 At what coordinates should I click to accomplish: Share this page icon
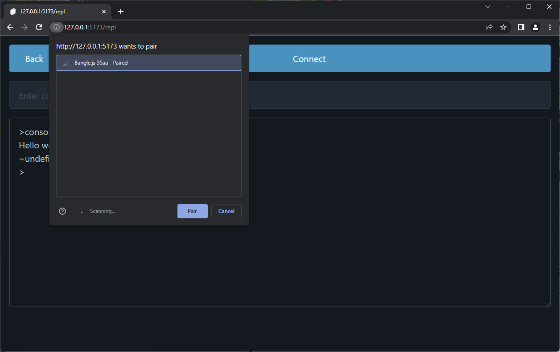[x=489, y=27]
